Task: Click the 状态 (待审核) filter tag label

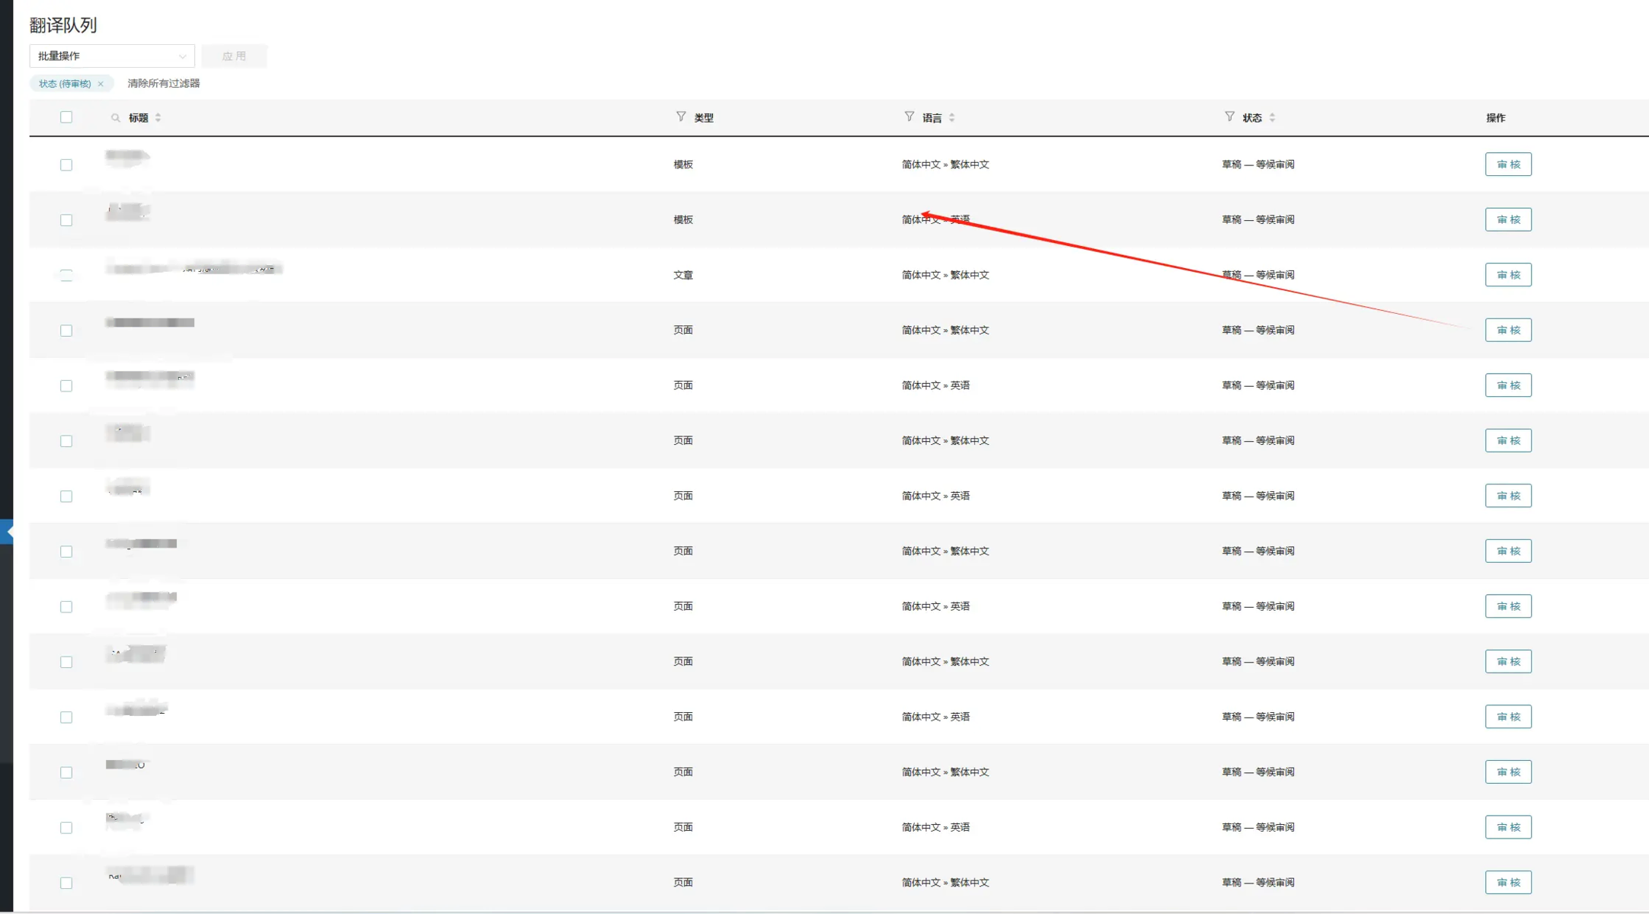Action: (x=65, y=84)
